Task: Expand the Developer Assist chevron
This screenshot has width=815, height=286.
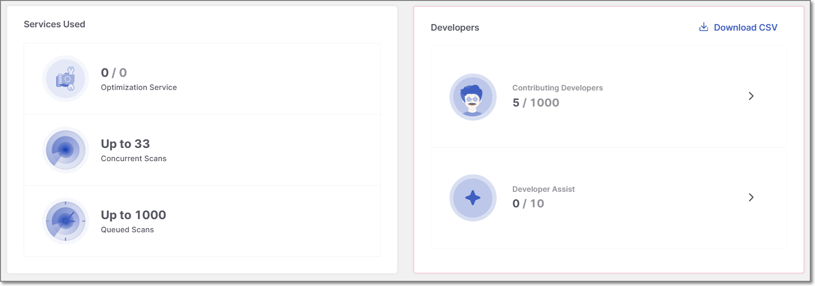Action: tap(751, 197)
